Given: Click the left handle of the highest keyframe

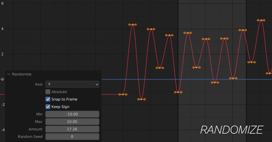Looking at the screenshot, I should tap(257, 20).
